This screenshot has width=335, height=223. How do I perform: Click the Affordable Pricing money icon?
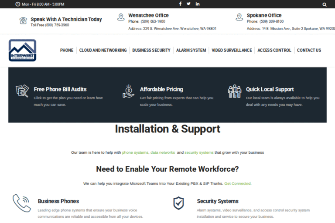(128, 91)
